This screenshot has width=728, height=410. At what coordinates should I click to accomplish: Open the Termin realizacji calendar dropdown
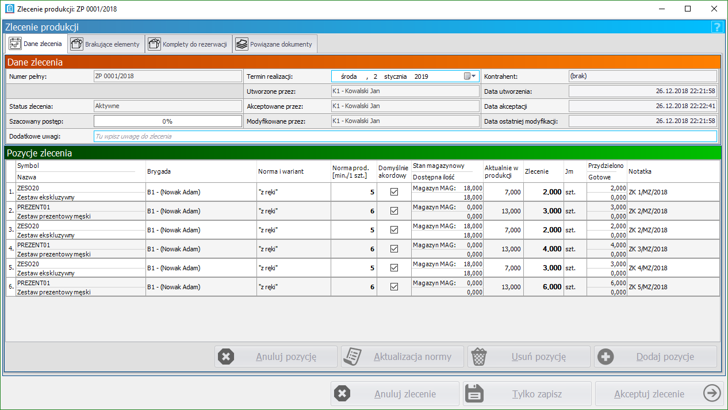click(x=470, y=76)
